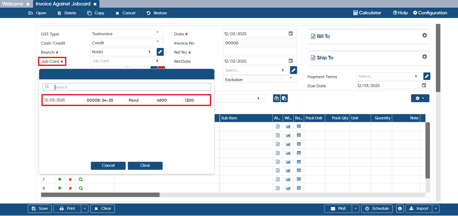Image resolution: width=458 pixels, height=216 pixels.
Task: Click the red delete cross in row 8
Action: click(x=70, y=188)
